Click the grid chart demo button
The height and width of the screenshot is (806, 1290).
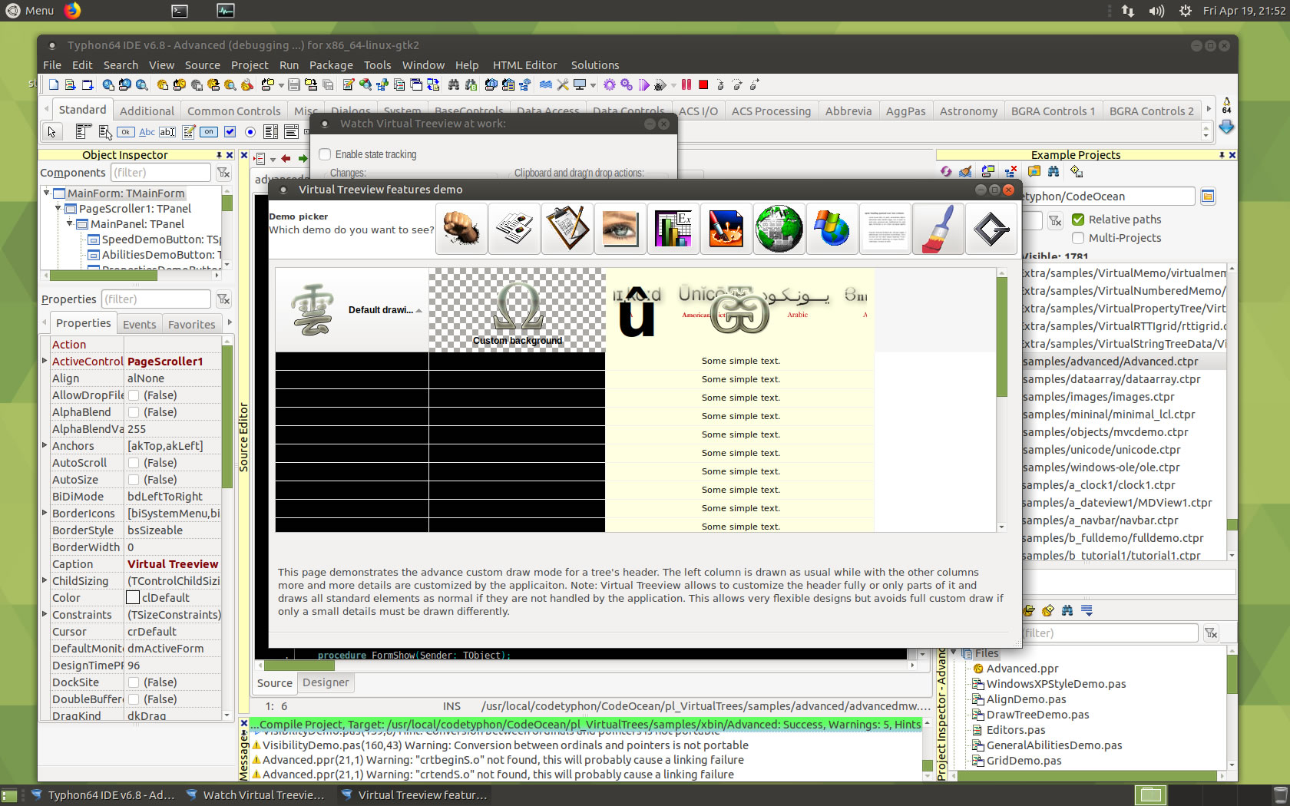click(x=673, y=229)
